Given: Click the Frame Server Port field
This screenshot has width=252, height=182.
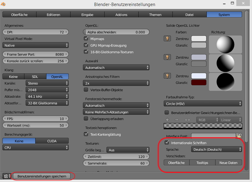Looking at the screenshot, I should click(x=36, y=54).
